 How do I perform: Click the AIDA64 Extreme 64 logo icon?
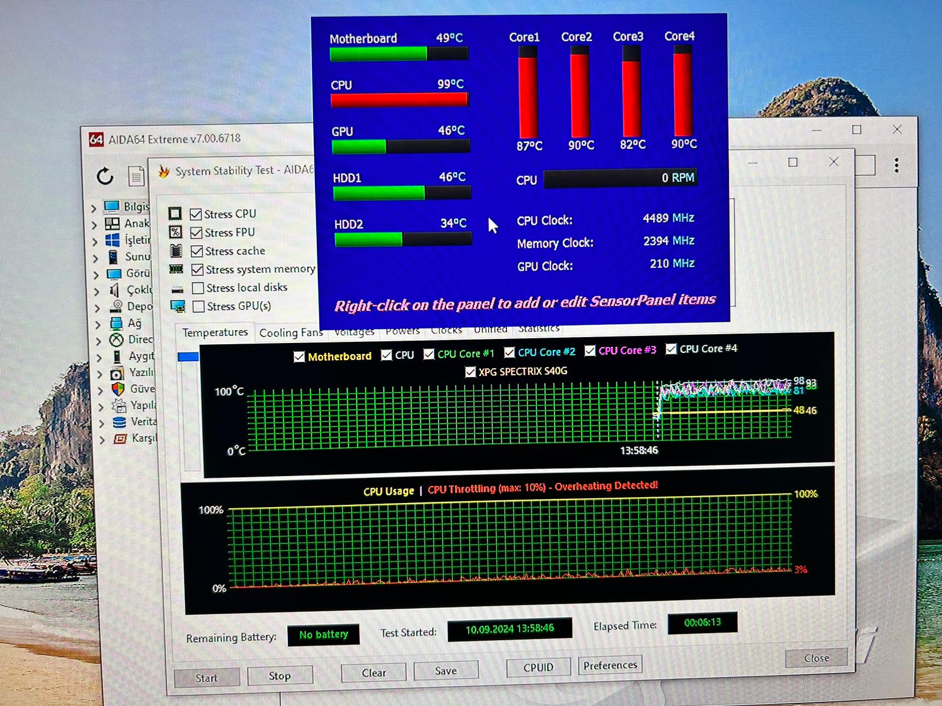tap(96, 139)
